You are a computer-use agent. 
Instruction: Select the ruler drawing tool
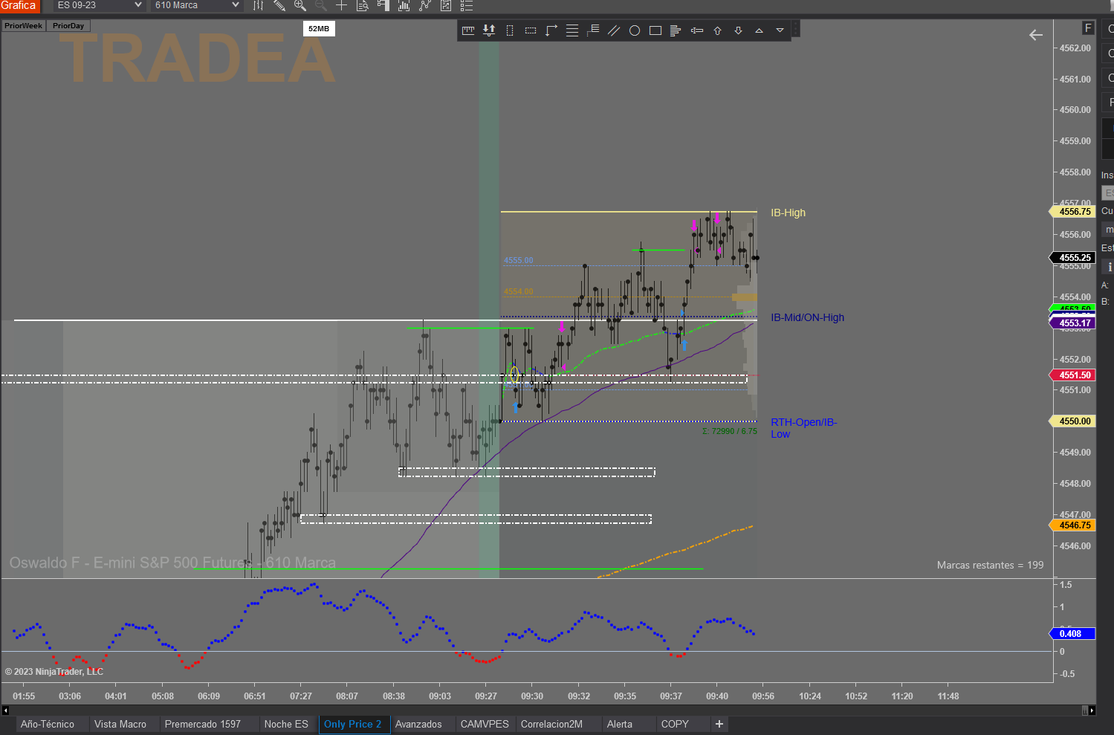coord(468,30)
